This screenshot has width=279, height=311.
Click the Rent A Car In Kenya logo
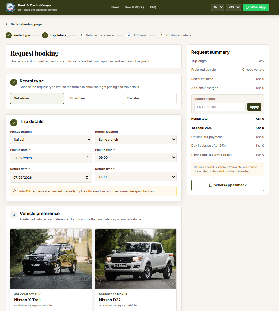(10, 7)
